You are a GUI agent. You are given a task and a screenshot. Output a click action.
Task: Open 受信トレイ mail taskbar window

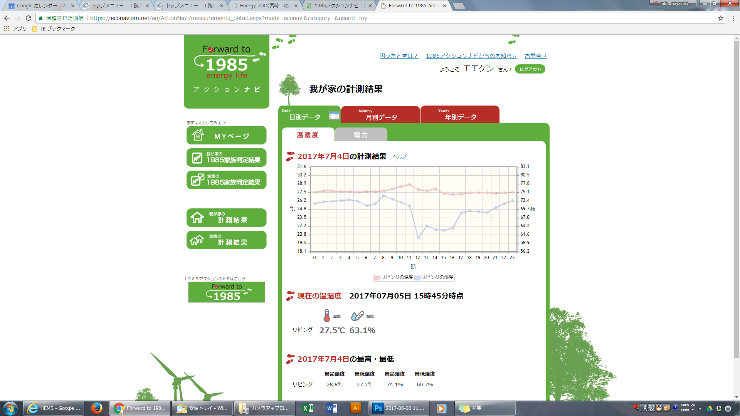[202, 408]
